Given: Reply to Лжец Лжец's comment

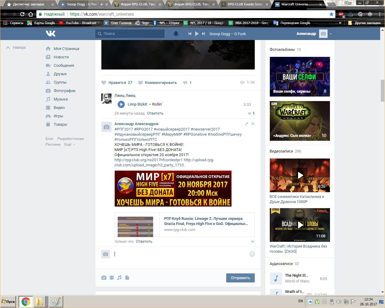Looking at the screenshot, I should tap(155, 113).
